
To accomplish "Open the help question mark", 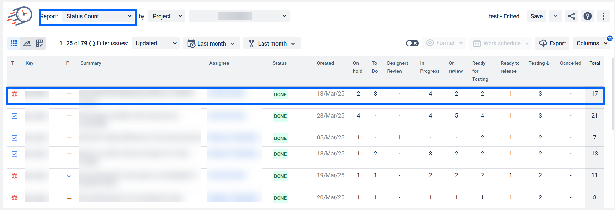I will (x=588, y=16).
